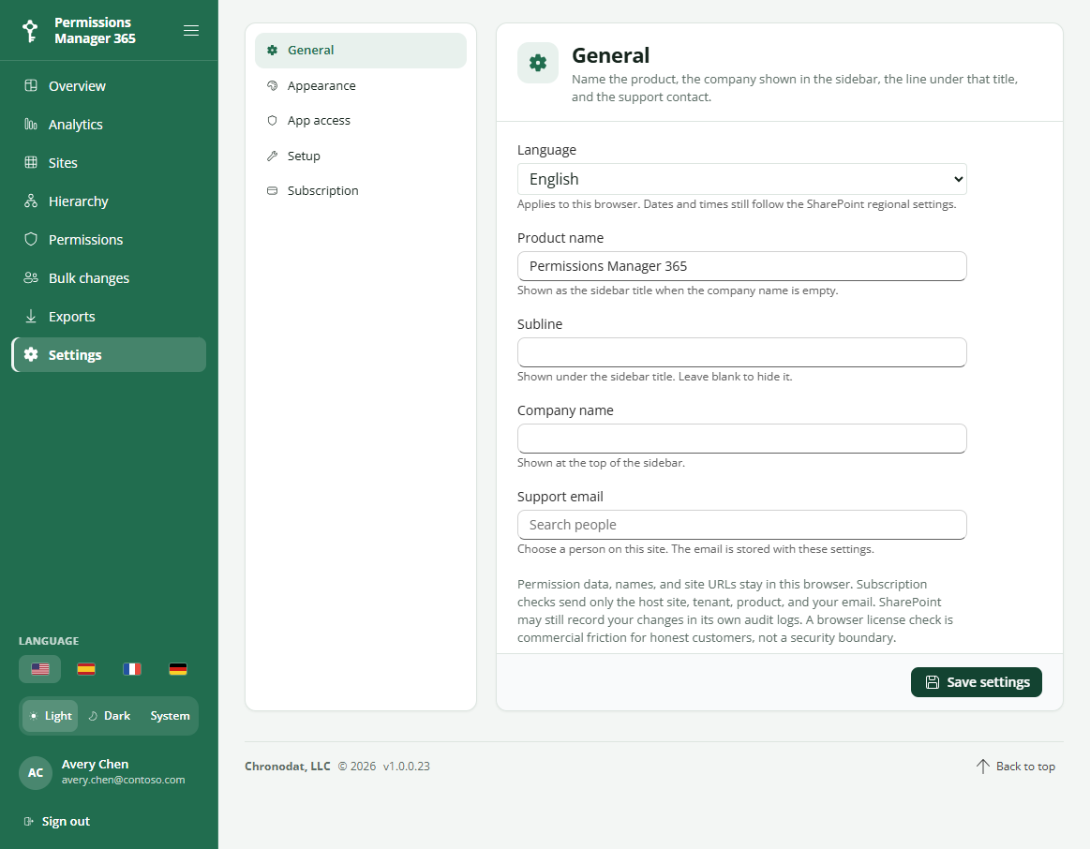This screenshot has width=1090, height=849.
Task: Switch language using the US flag
Action: [40, 669]
